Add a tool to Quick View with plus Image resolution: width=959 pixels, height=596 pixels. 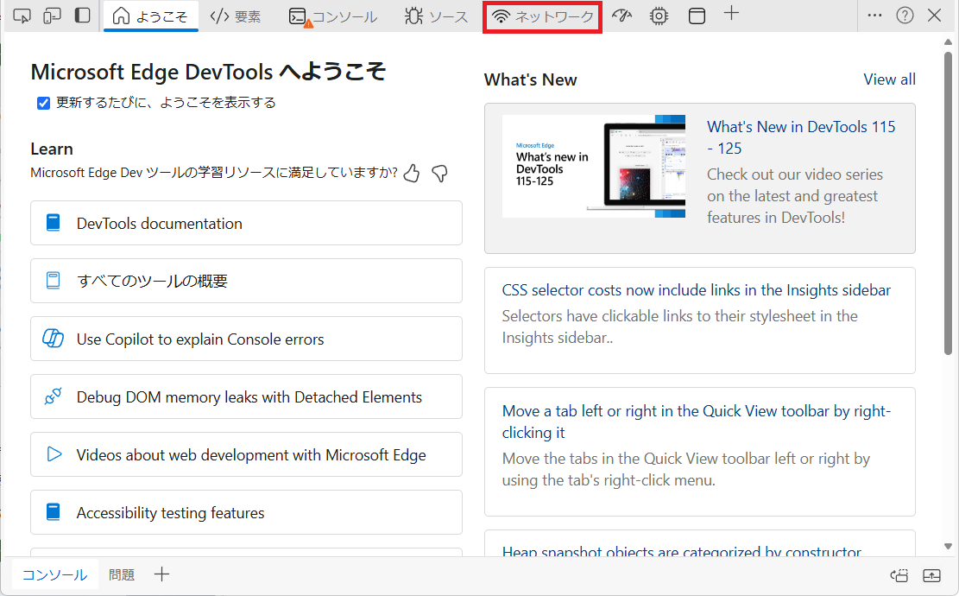pyautogui.click(x=161, y=574)
